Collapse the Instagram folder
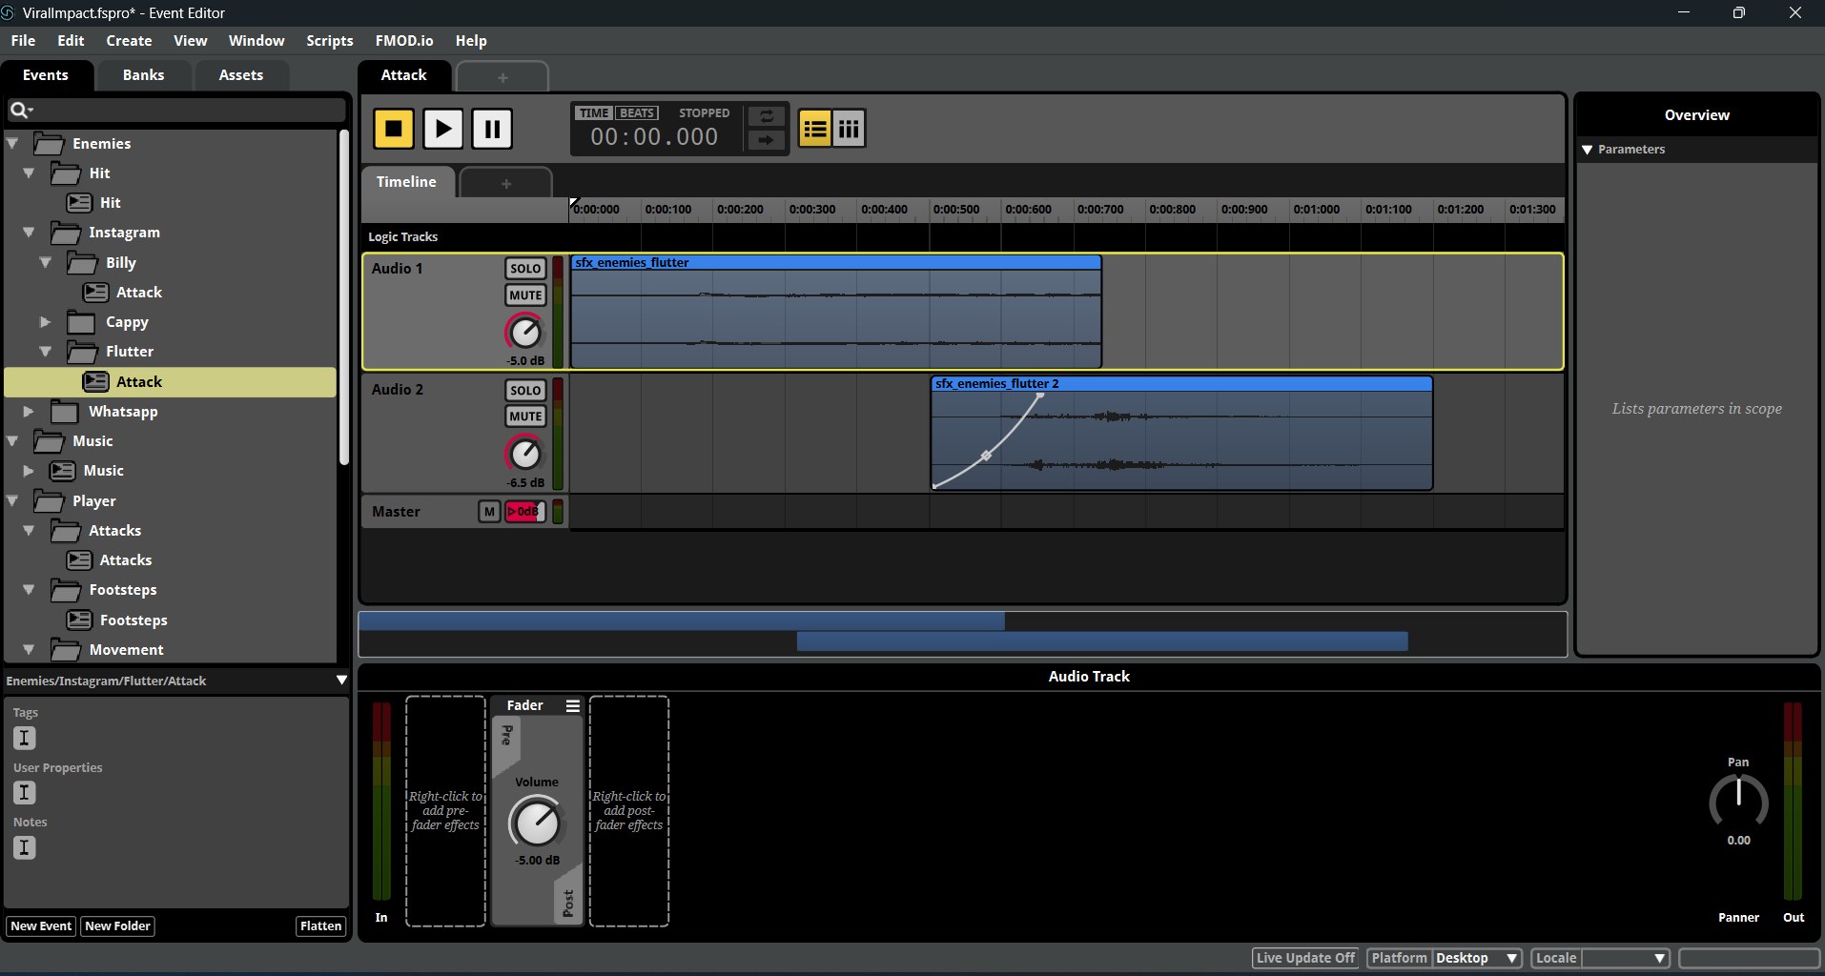The width and height of the screenshot is (1825, 976). [x=29, y=233]
